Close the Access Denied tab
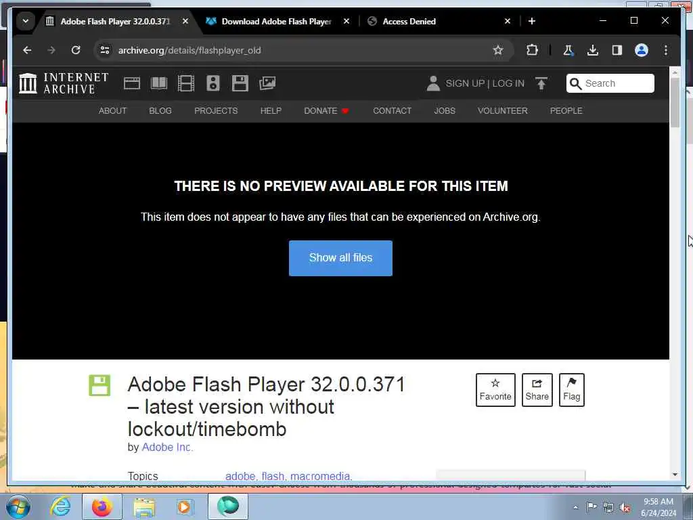This screenshot has width=693, height=520. pos(508,21)
